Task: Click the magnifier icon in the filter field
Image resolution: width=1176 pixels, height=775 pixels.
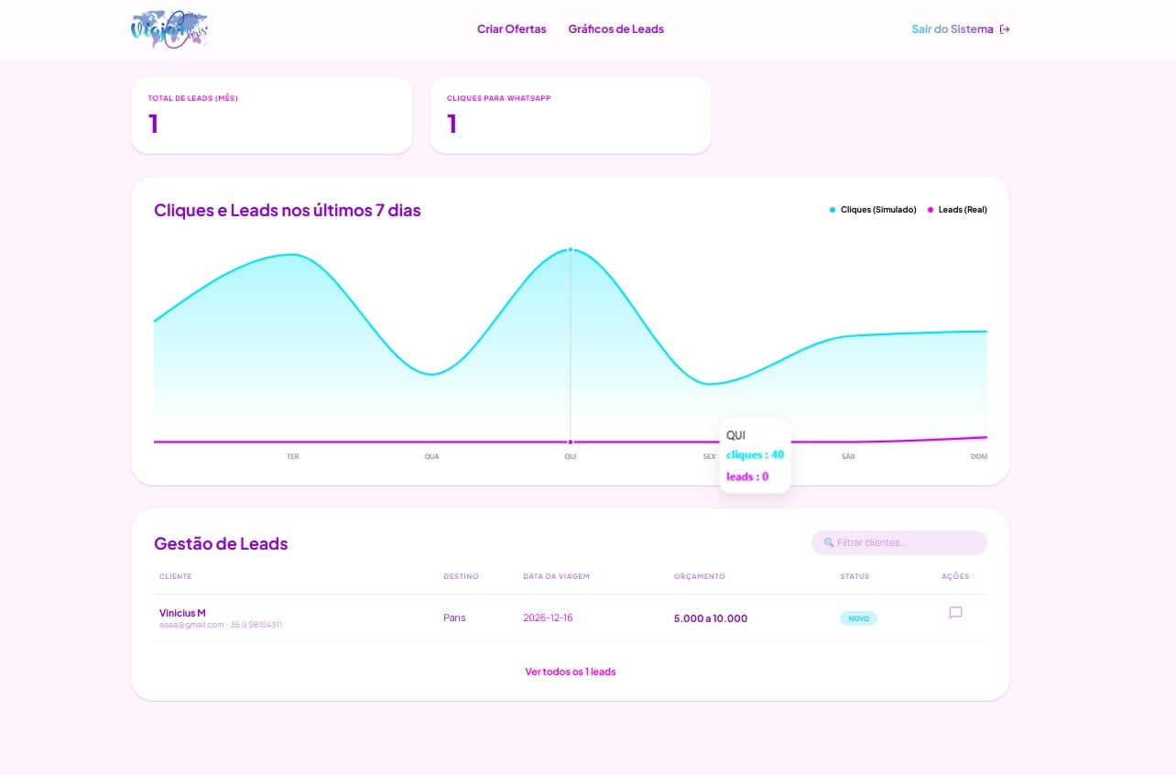Action: point(828,542)
